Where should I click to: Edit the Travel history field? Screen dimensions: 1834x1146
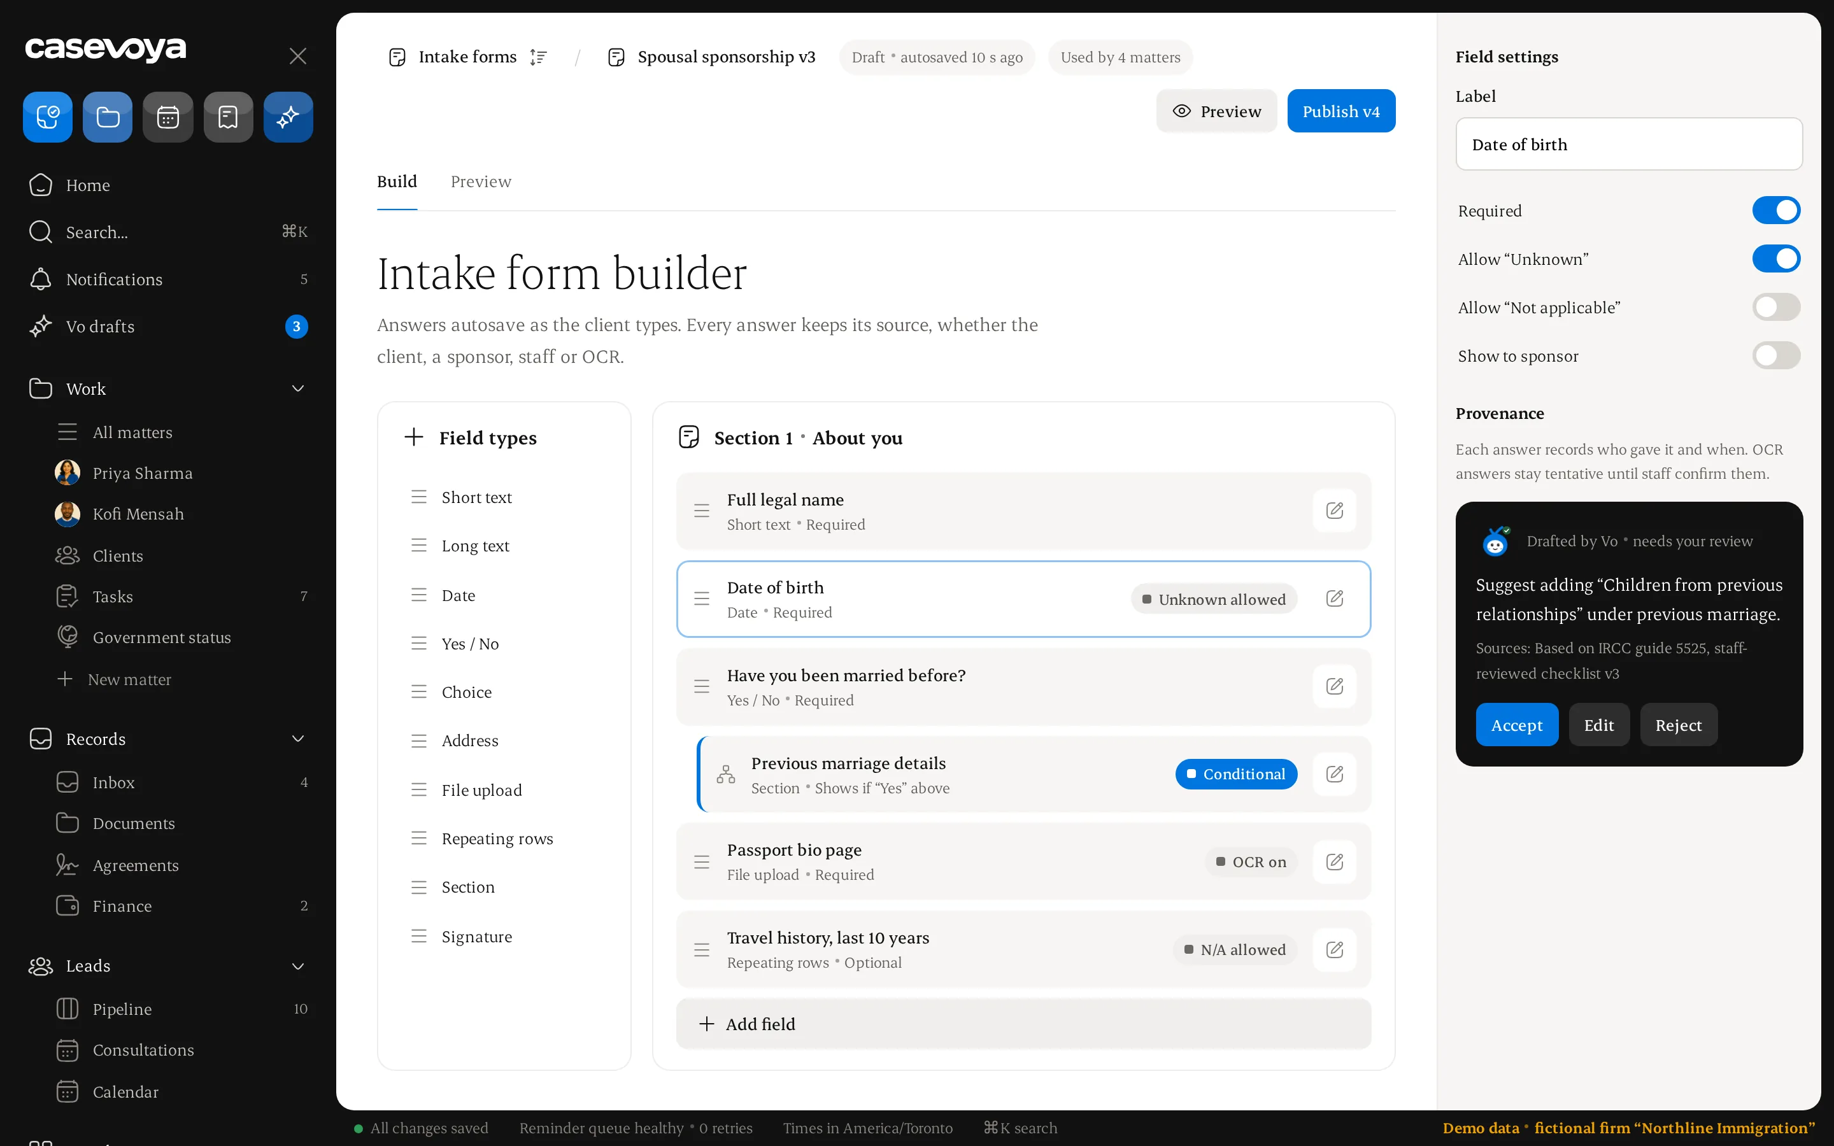(1335, 950)
